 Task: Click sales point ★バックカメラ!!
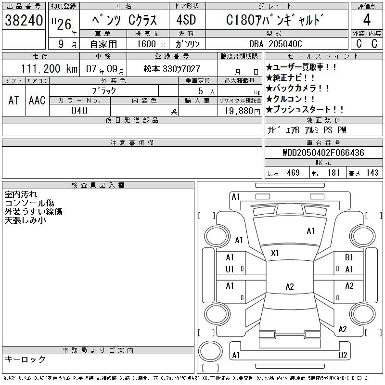297,88
